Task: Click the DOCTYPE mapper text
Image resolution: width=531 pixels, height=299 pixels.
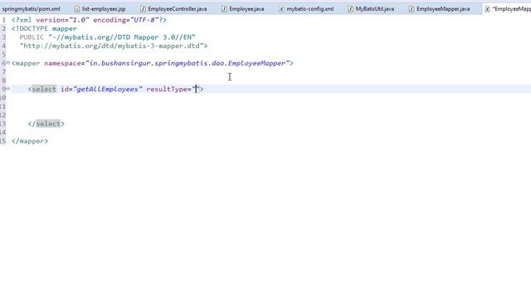Action: (44, 28)
